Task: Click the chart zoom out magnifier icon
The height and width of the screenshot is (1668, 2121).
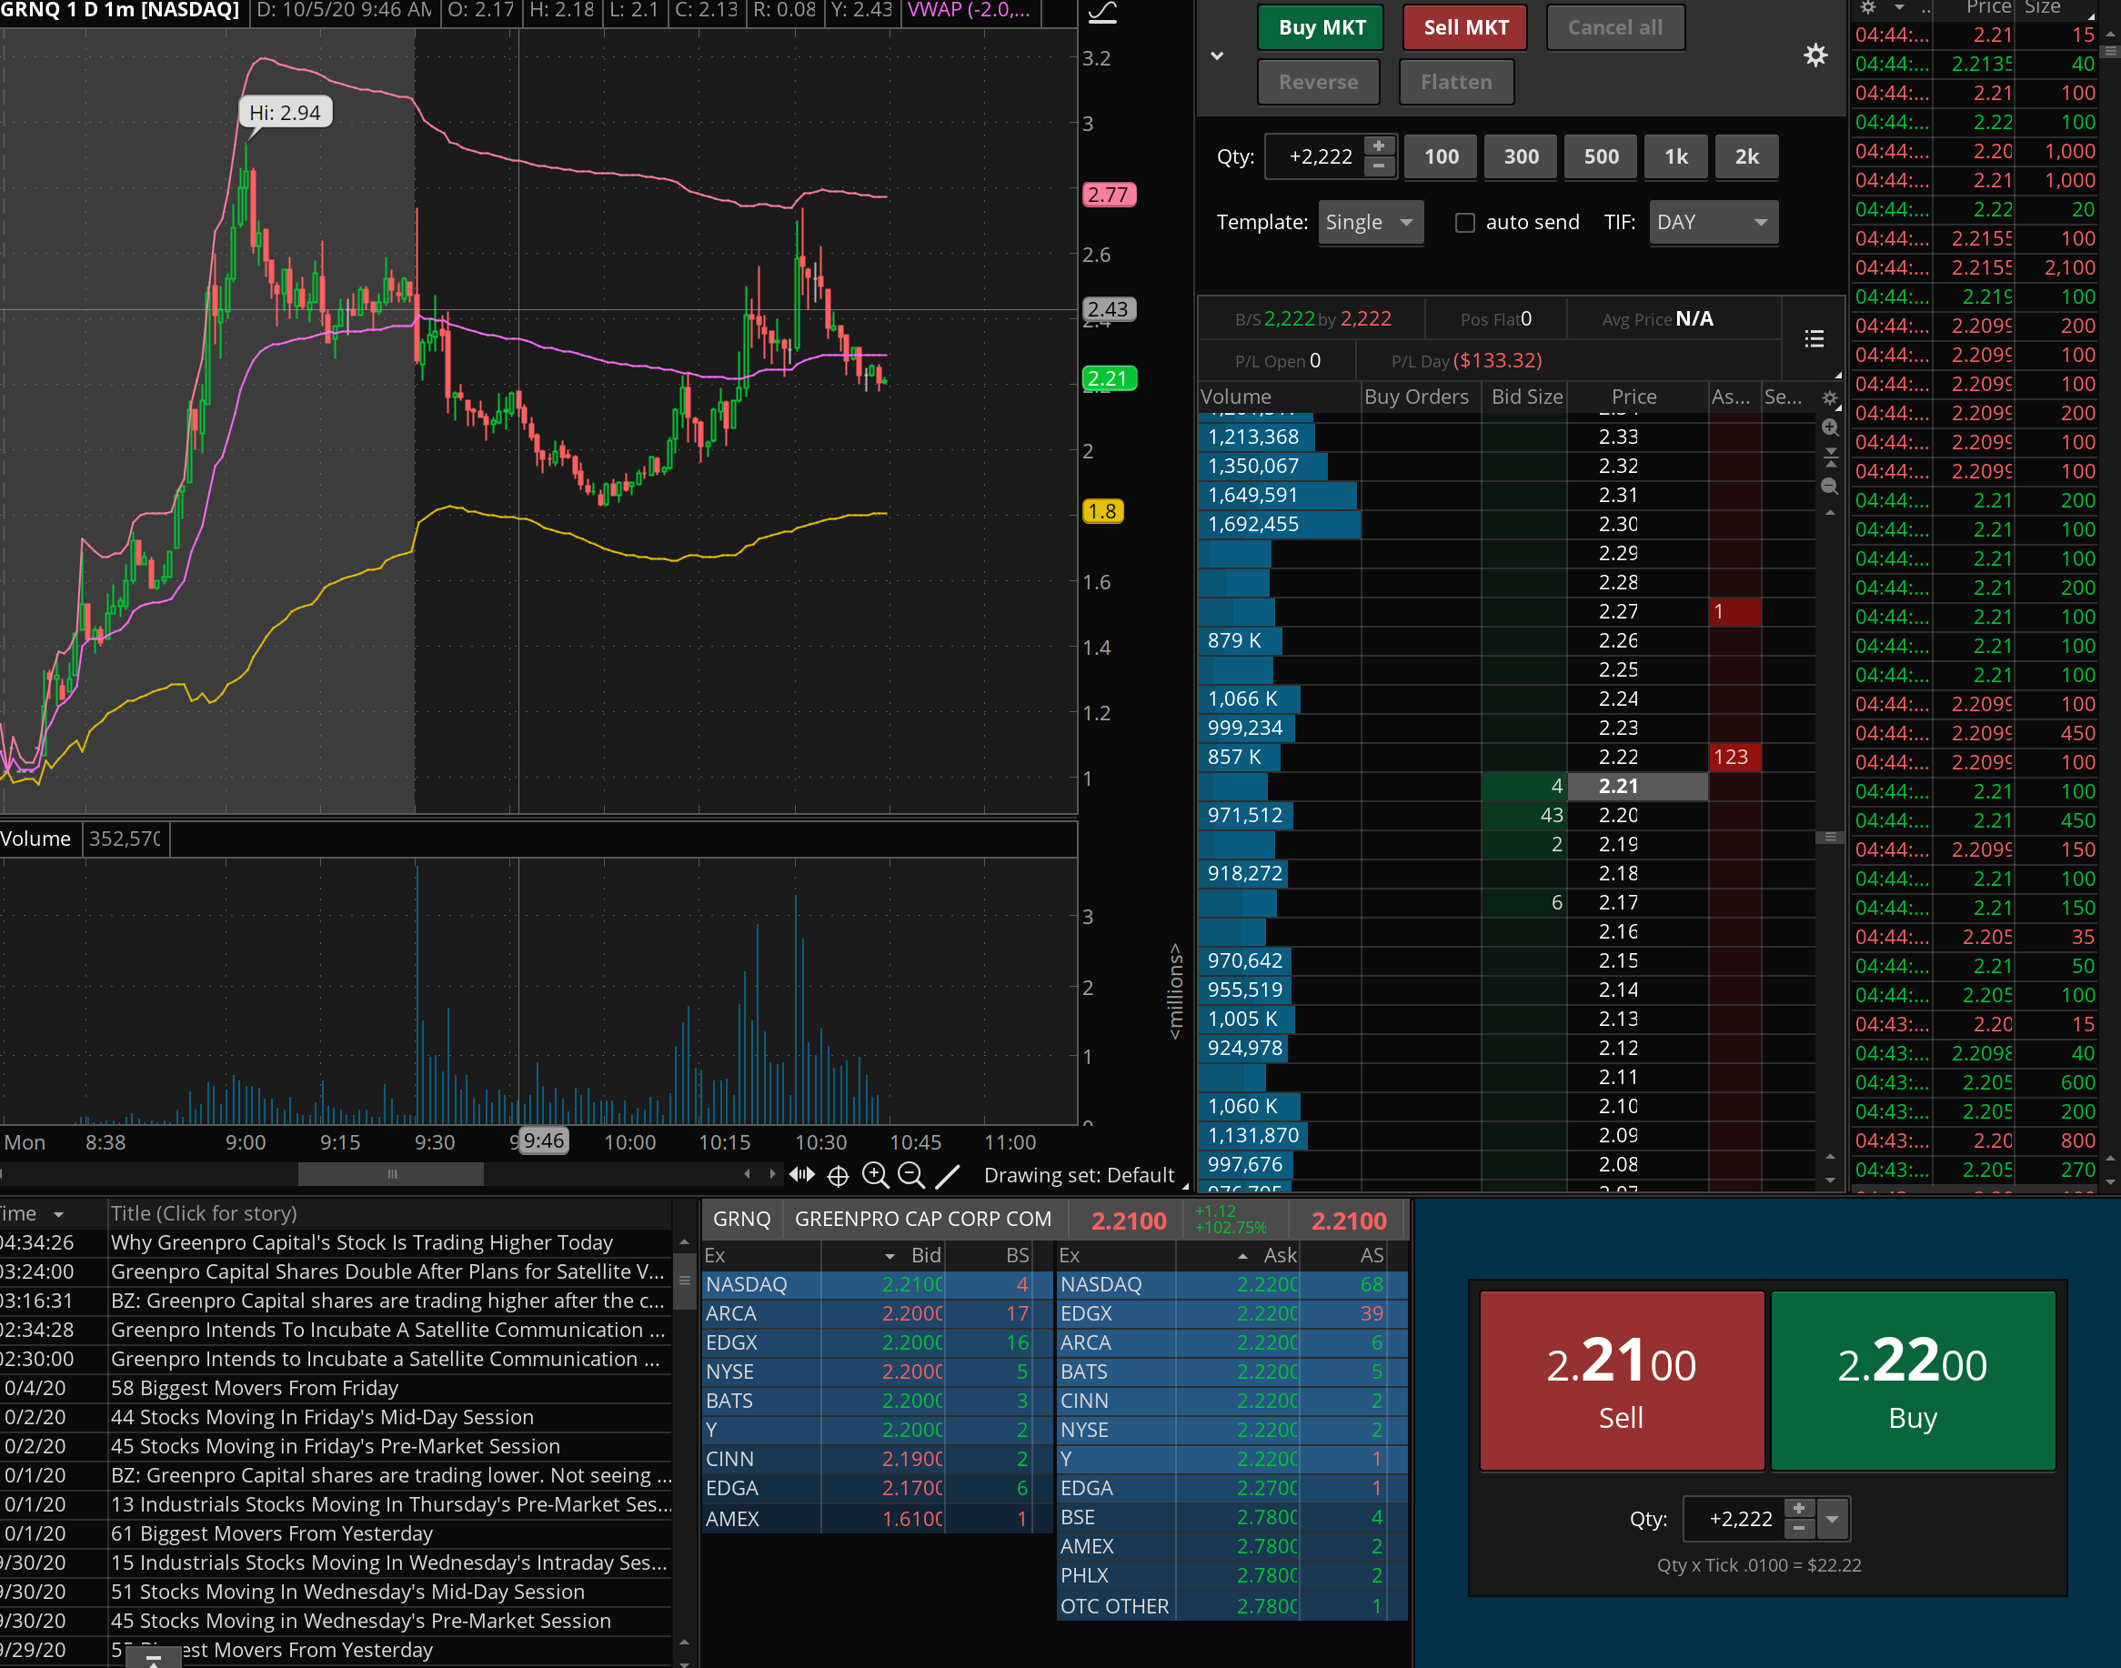Action: pos(911,1175)
